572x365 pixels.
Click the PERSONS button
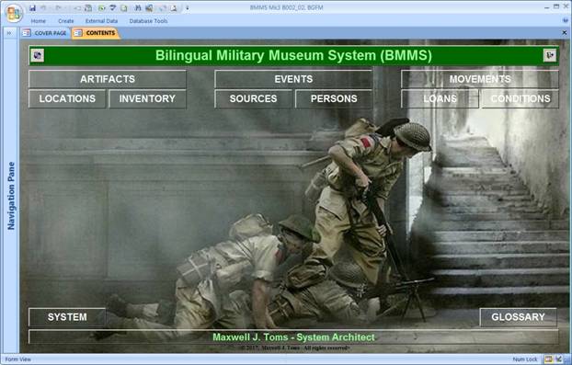334,98
